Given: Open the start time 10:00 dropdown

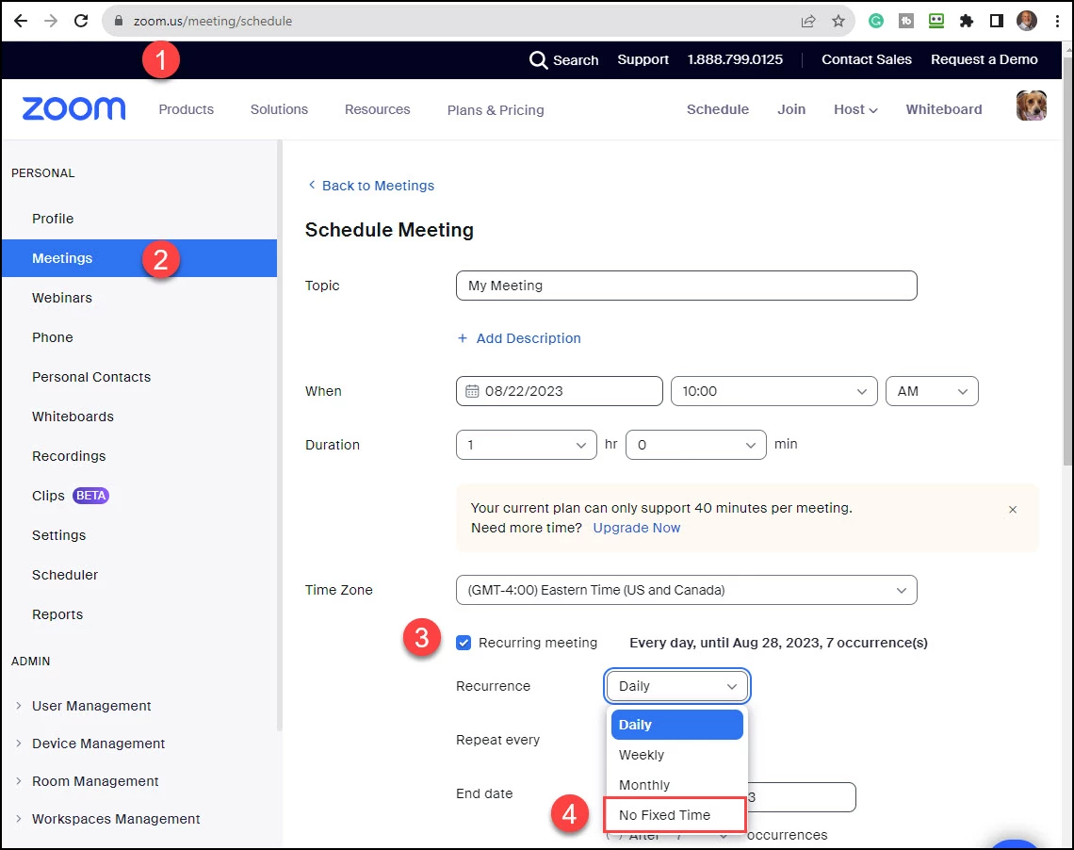Looking at the screenshot, I should tap(774, 391).
